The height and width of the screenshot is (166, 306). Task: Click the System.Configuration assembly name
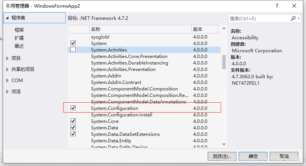click(x=114, y=108)
